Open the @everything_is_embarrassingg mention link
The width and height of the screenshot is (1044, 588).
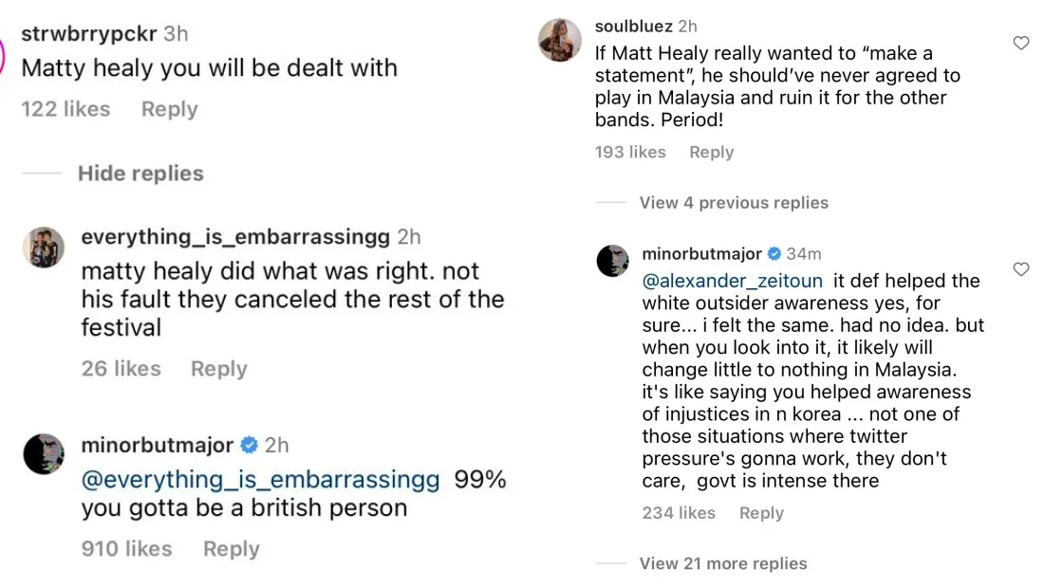point(260,480)
